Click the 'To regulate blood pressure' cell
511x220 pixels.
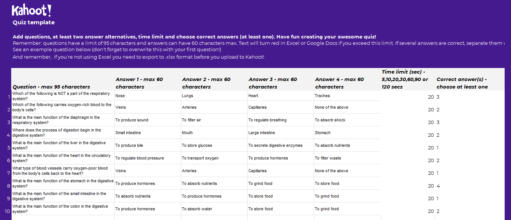point(148,158)
